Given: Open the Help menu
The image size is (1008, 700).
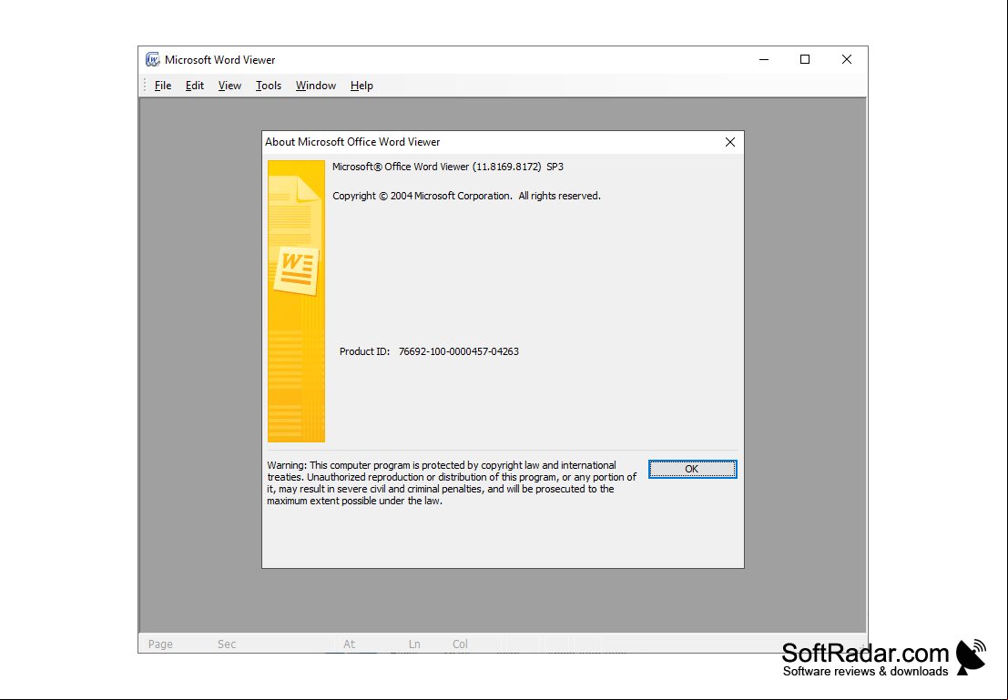Looking at the screenshot, I should 361,86.
